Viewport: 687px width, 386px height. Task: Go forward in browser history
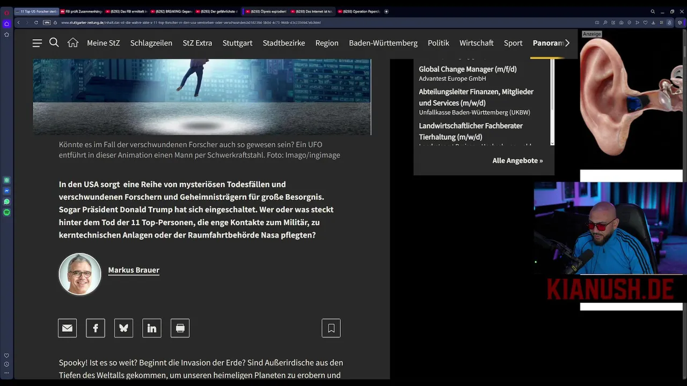(27, 23)
